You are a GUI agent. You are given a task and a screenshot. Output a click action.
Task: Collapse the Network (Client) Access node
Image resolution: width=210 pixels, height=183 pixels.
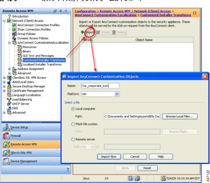[4, 21]
